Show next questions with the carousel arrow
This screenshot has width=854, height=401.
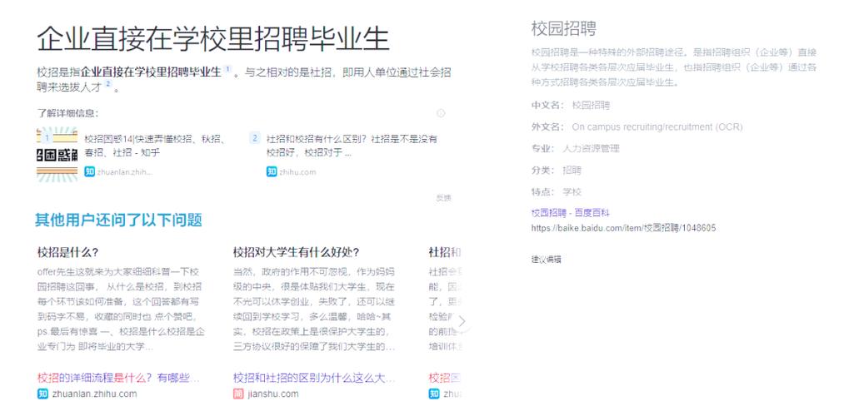pyautogui.click(x=462, y=322)
